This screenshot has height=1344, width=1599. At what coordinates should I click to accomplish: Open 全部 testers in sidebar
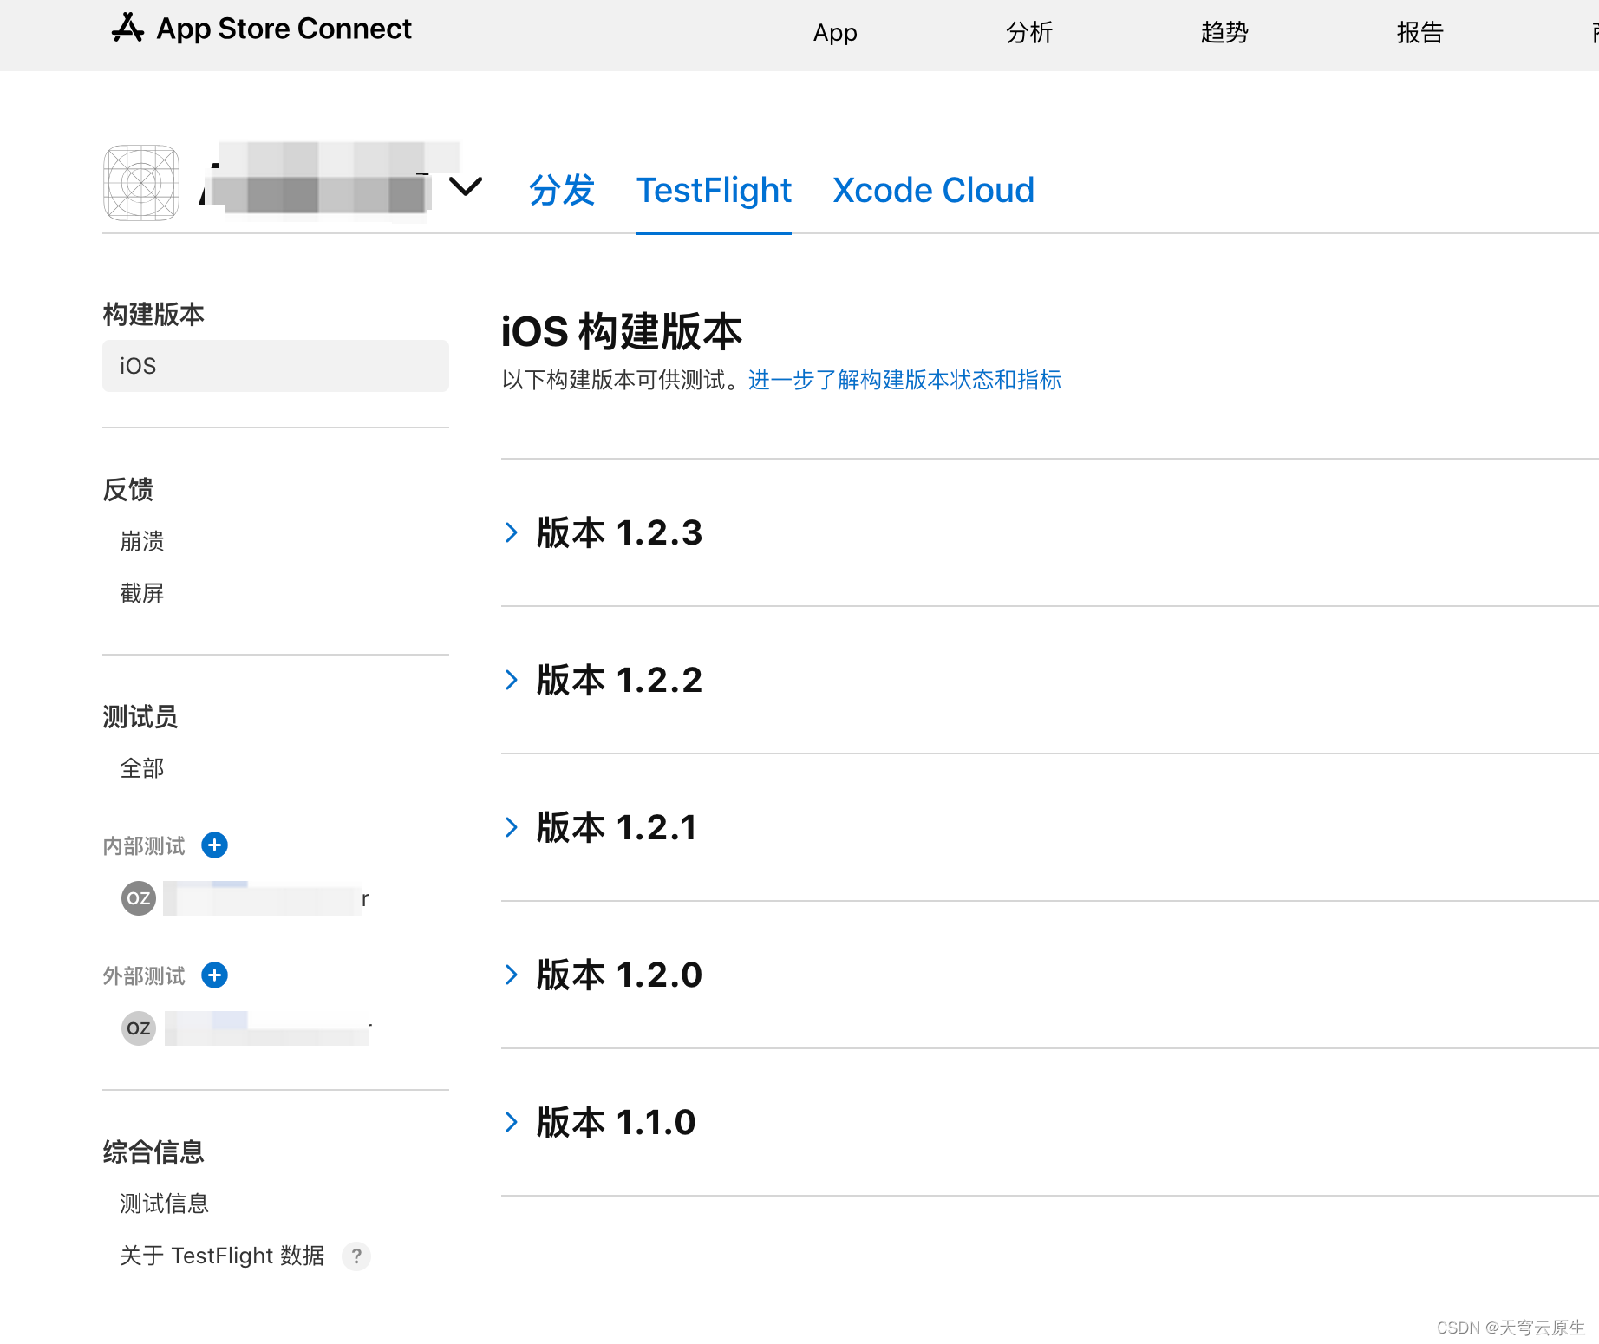[x=142, y=768]
